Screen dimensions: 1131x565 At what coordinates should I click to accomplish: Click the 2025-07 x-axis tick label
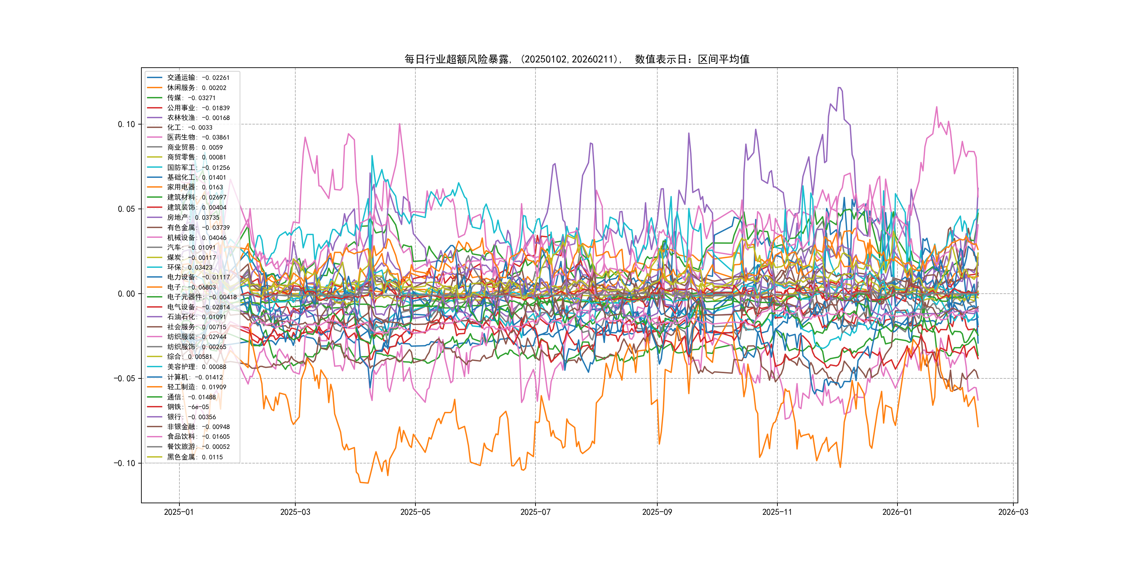tap(535, 512)
